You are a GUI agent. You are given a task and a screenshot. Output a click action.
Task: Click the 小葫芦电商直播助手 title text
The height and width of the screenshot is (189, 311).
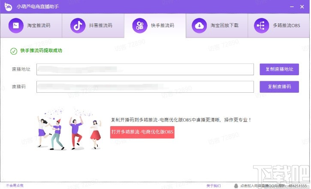38,6
